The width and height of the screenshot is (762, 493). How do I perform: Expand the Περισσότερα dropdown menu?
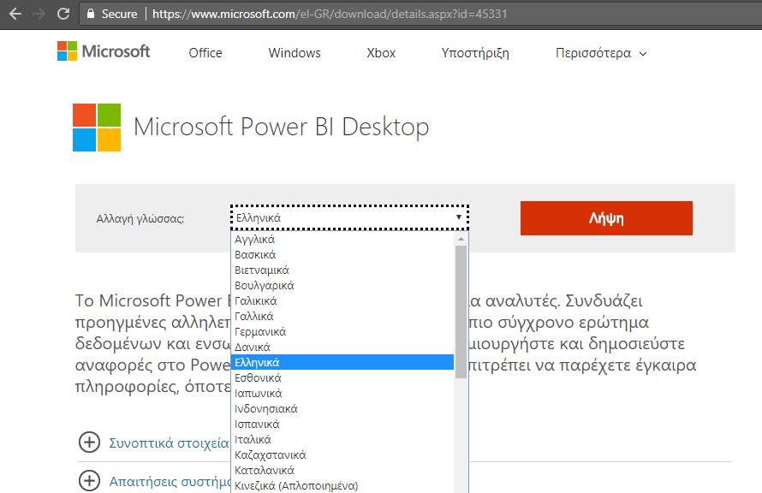coord(601,53)
